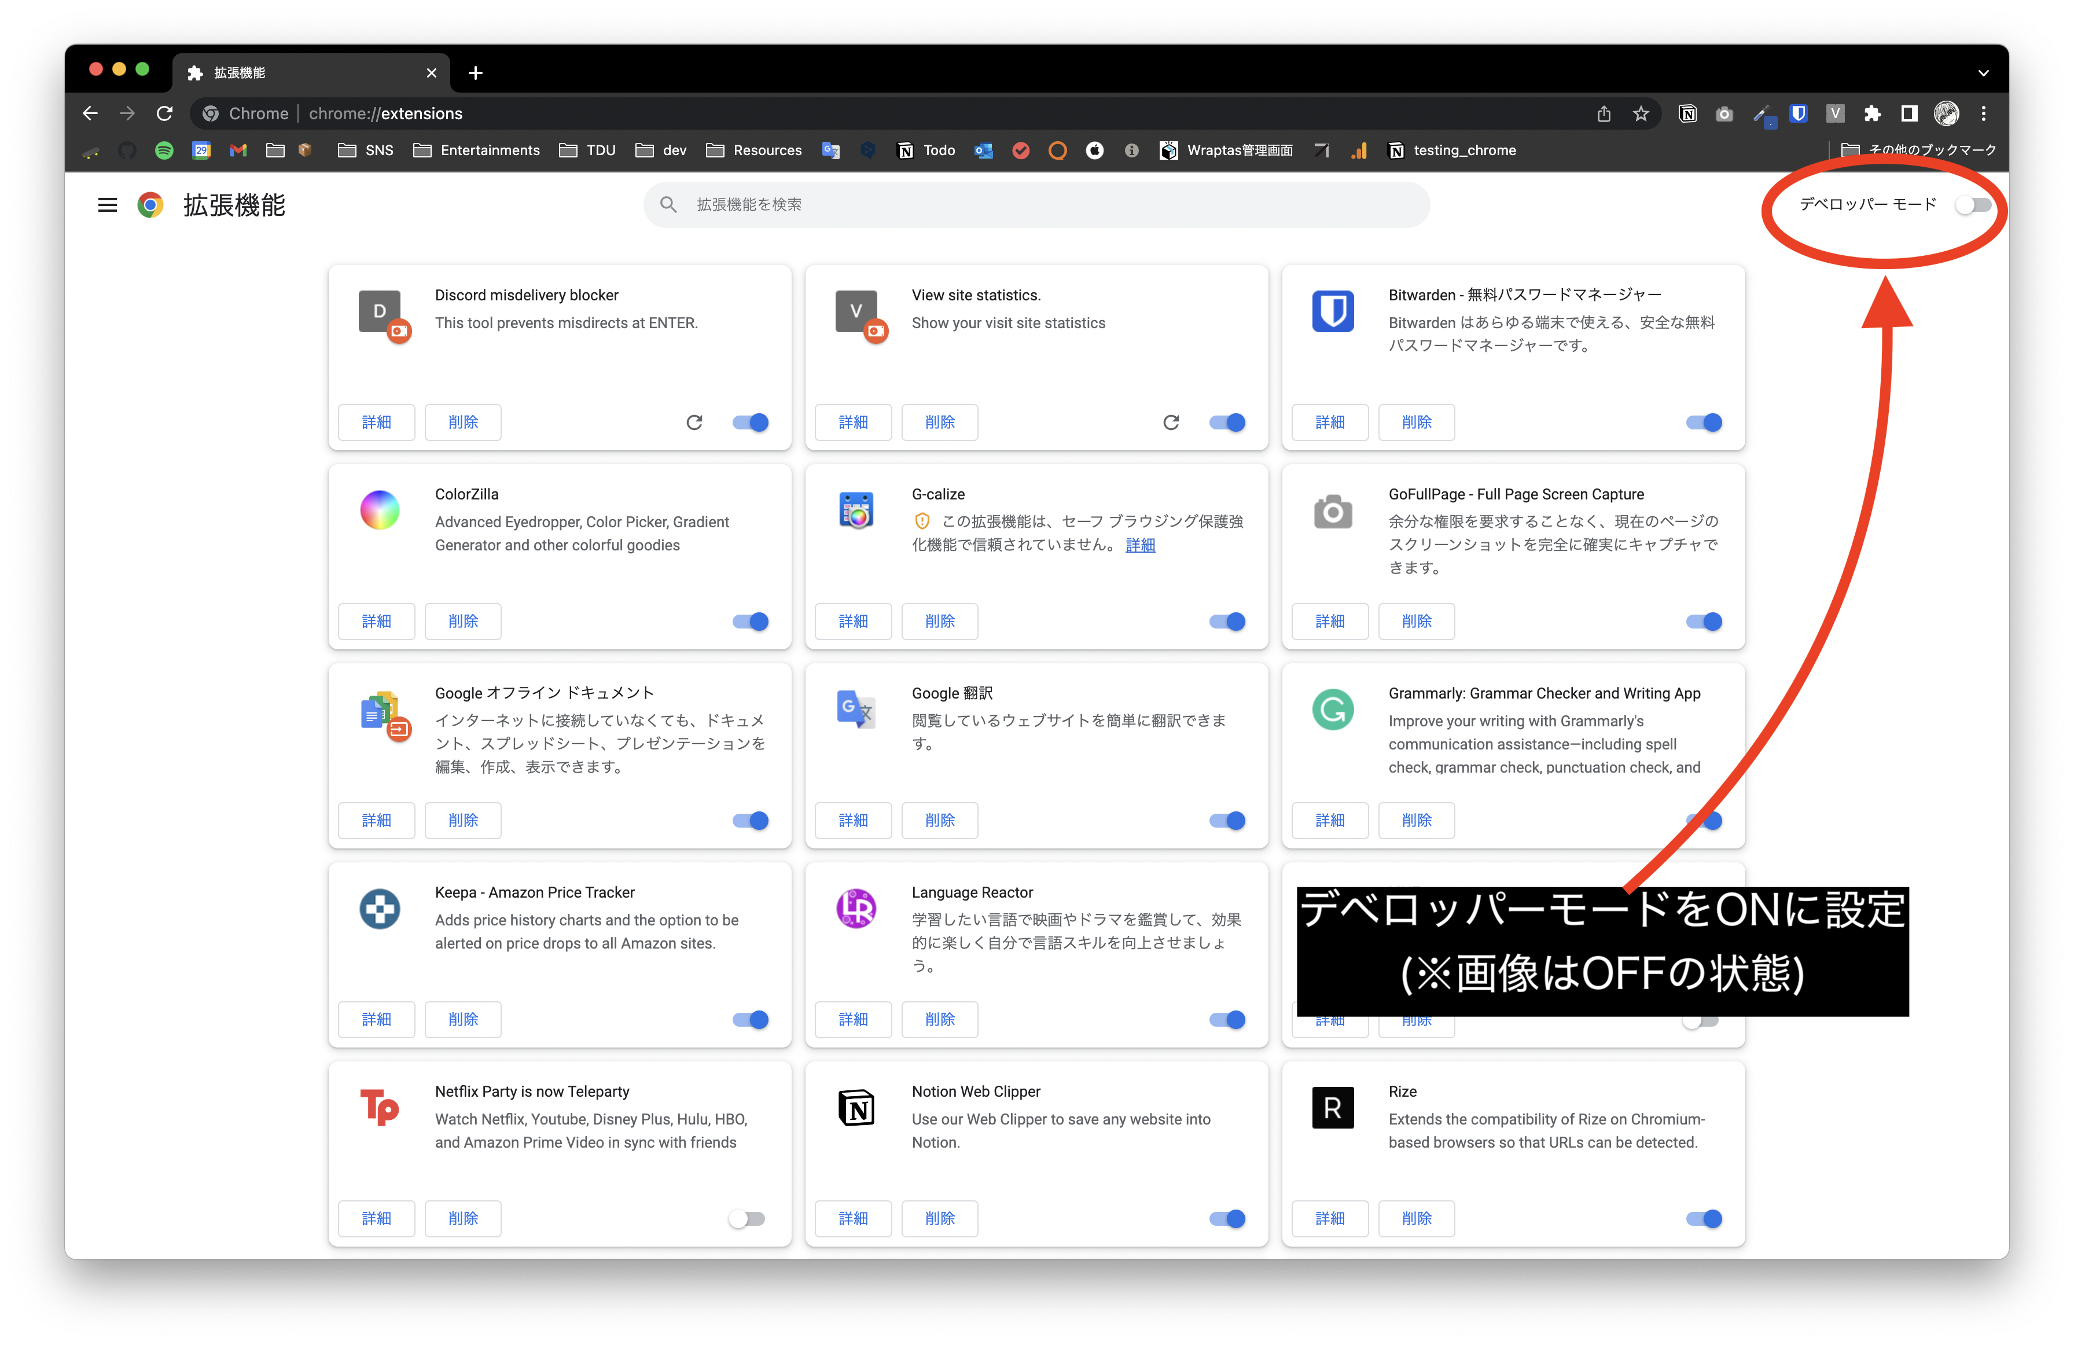Open Gmail bookmark icon
Screen dimensions: 2074x1345
coord(238,151)
